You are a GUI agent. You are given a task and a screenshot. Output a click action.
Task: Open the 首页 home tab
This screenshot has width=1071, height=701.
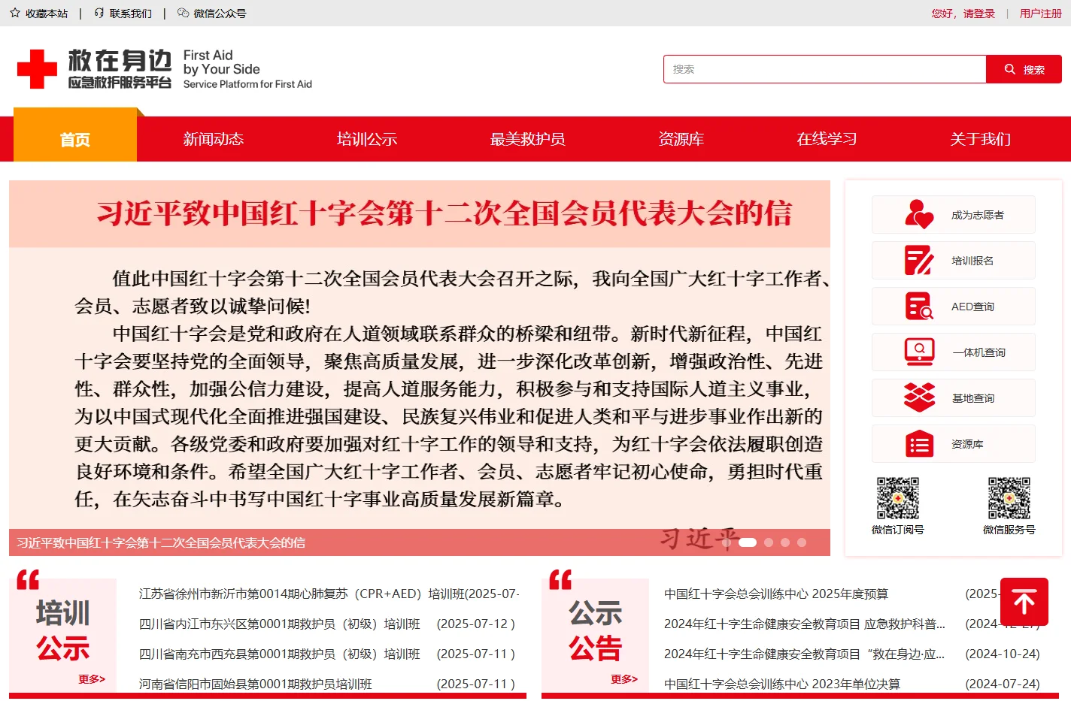pos(75,139)
